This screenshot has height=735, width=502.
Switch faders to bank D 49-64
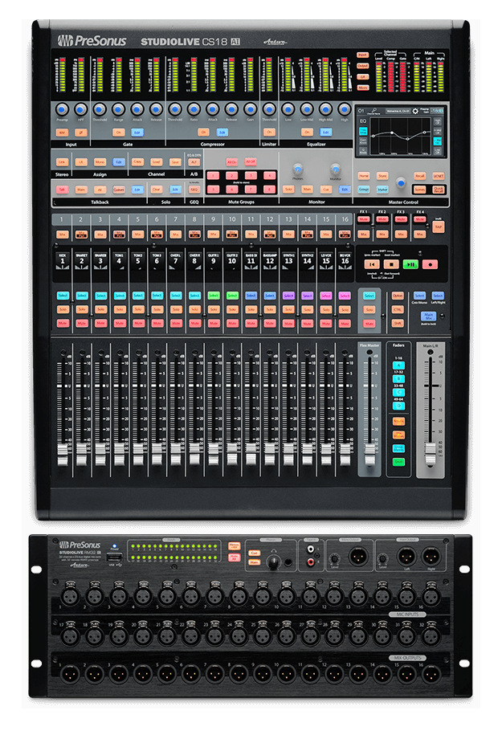[x=398, y=406]
